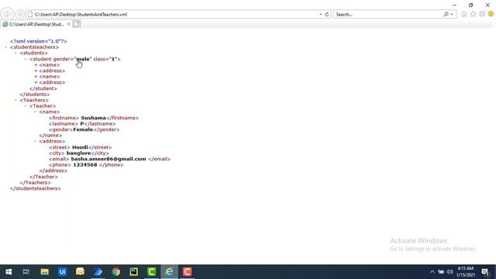The height and width of the screenshot is (279, 496).
Task: Click the volume icon in system tray
Action: (449, 272)
